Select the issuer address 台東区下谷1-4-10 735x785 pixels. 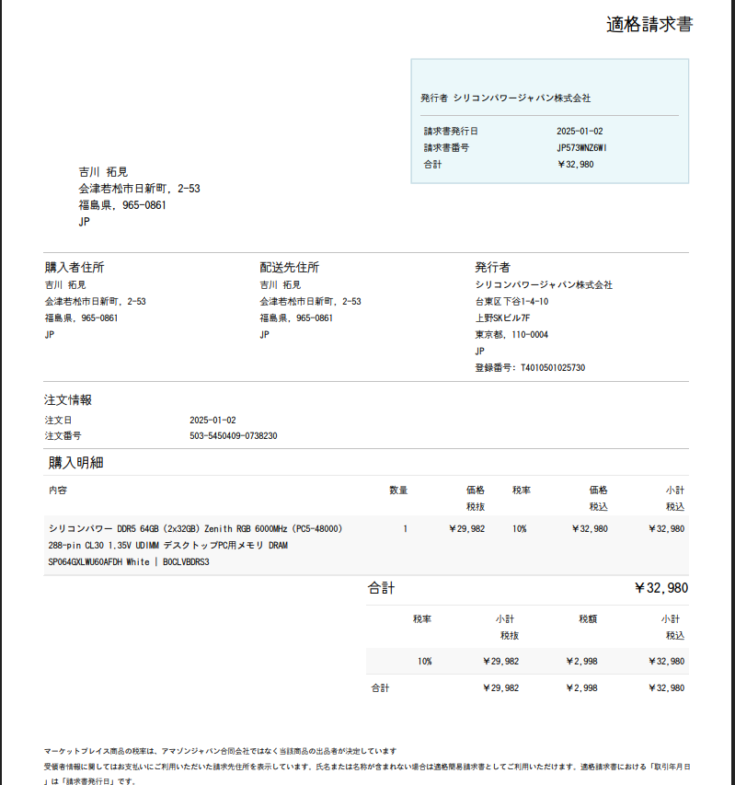(511, 302)
